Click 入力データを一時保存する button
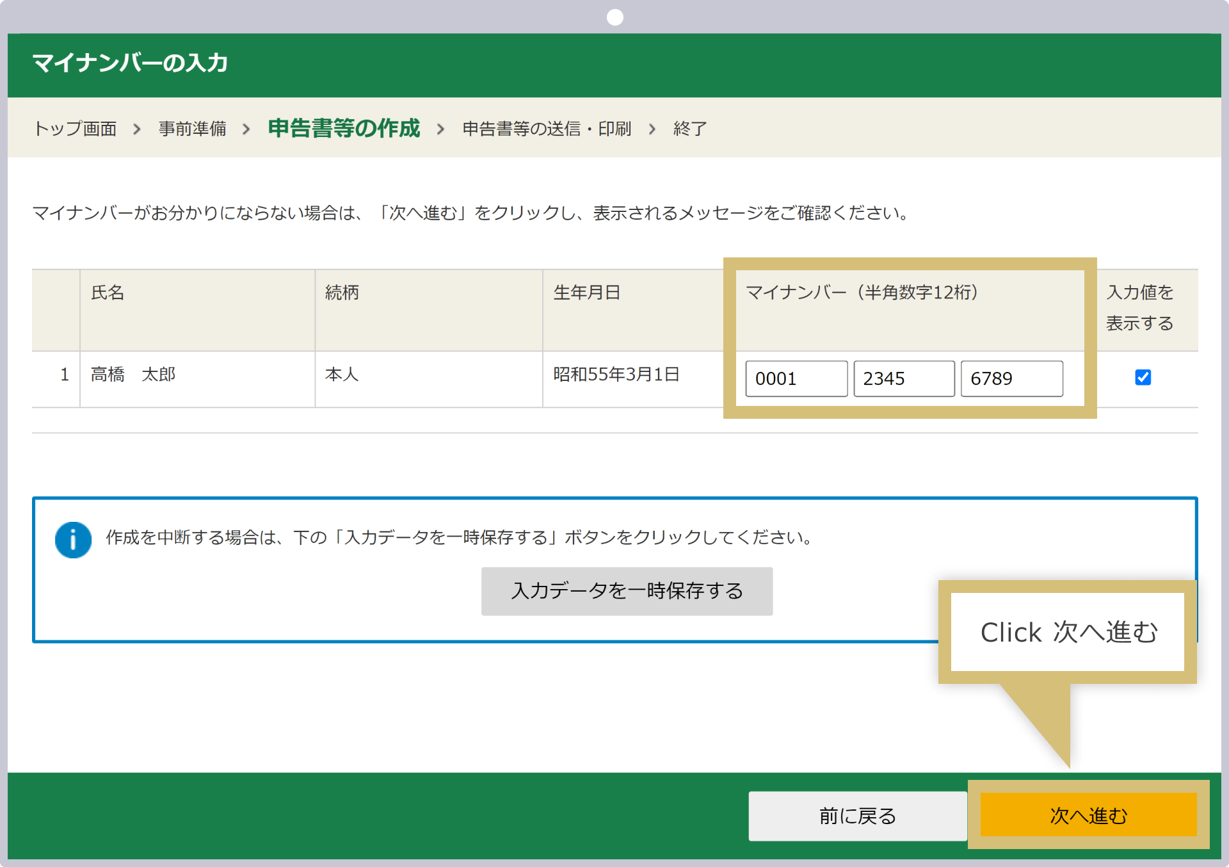Viewport: 1229px width, 867px height. pyautogui.click(x=627, y=591)
